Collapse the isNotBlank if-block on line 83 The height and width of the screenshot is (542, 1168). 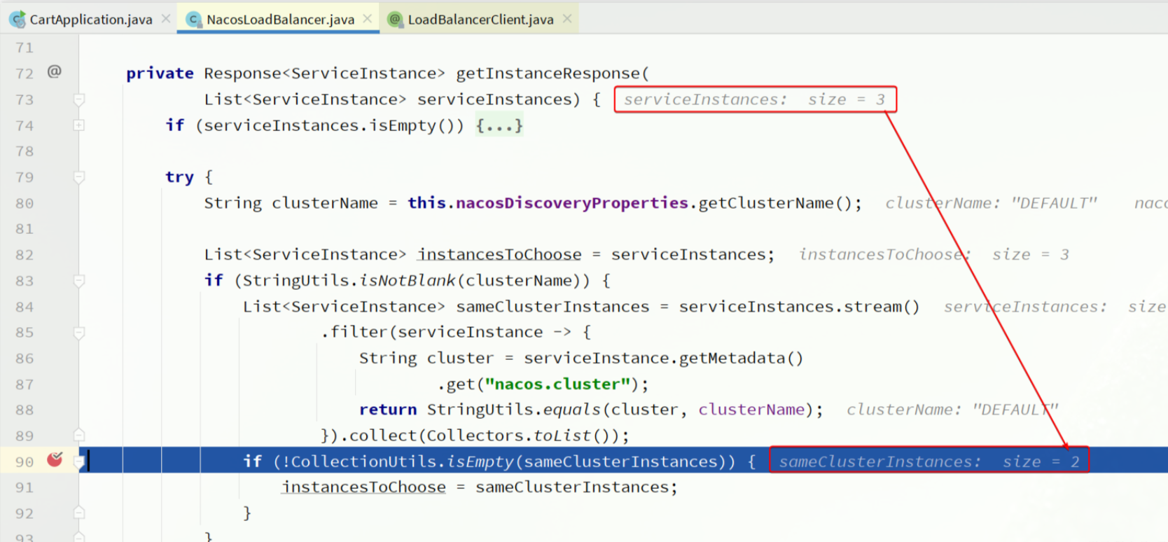79,281
